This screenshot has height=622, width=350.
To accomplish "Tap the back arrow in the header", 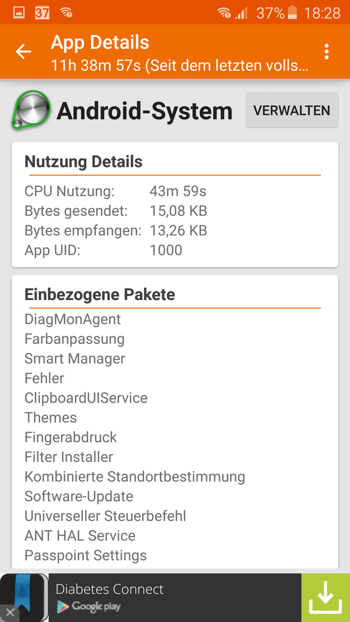I will 23,52.
